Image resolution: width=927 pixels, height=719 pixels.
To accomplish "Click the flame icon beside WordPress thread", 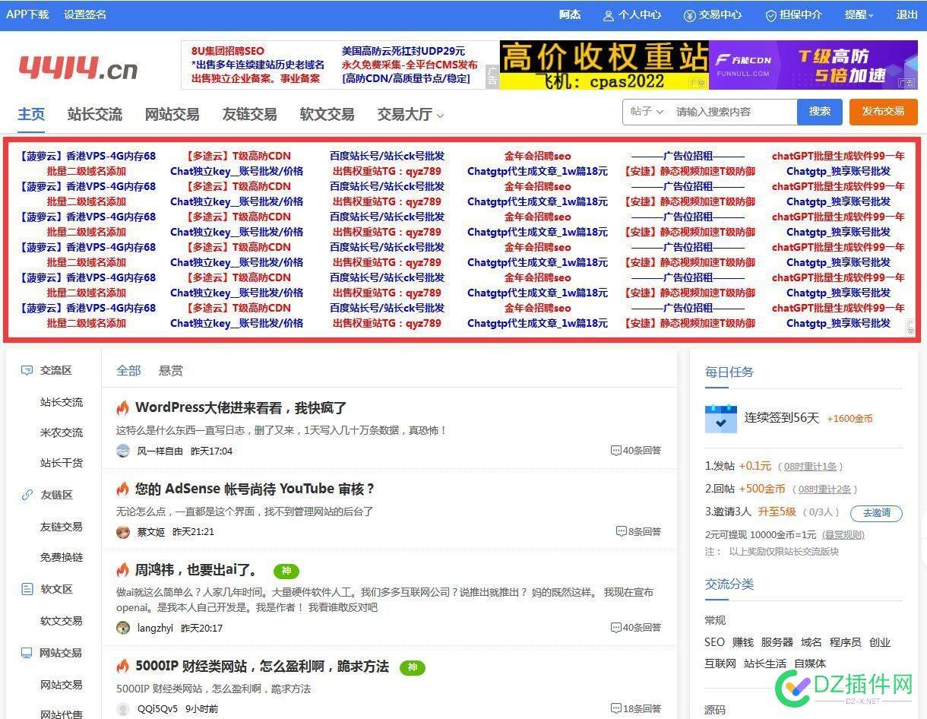I will [x=123, y=407].
